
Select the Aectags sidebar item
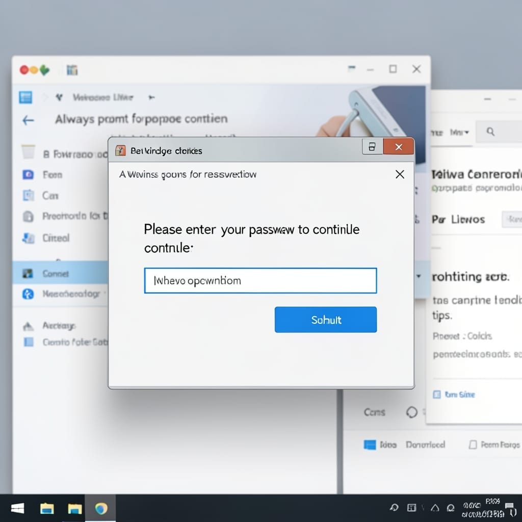[59, 326]
